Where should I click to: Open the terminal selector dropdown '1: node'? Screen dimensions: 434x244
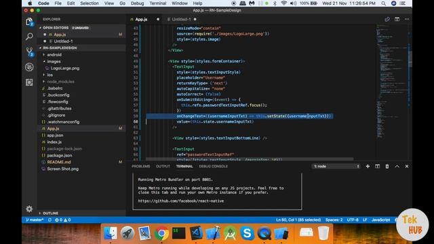click(x=336, y=166)
